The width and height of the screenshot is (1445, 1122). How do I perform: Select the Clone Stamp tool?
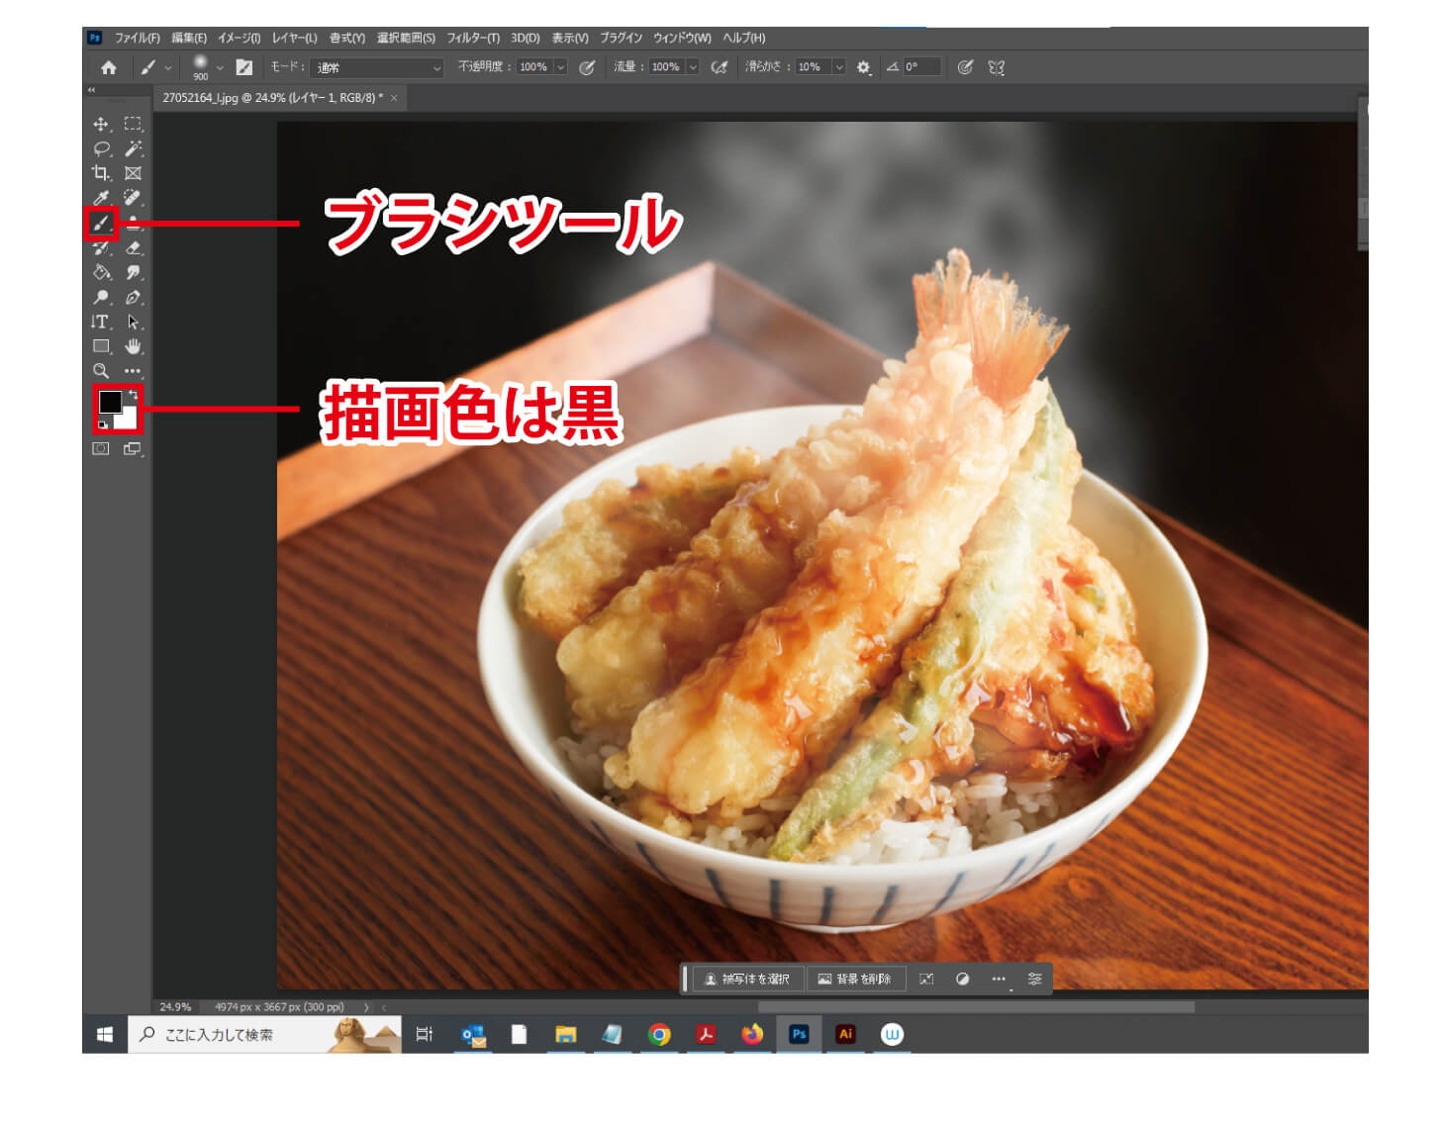tap(133, 224)
